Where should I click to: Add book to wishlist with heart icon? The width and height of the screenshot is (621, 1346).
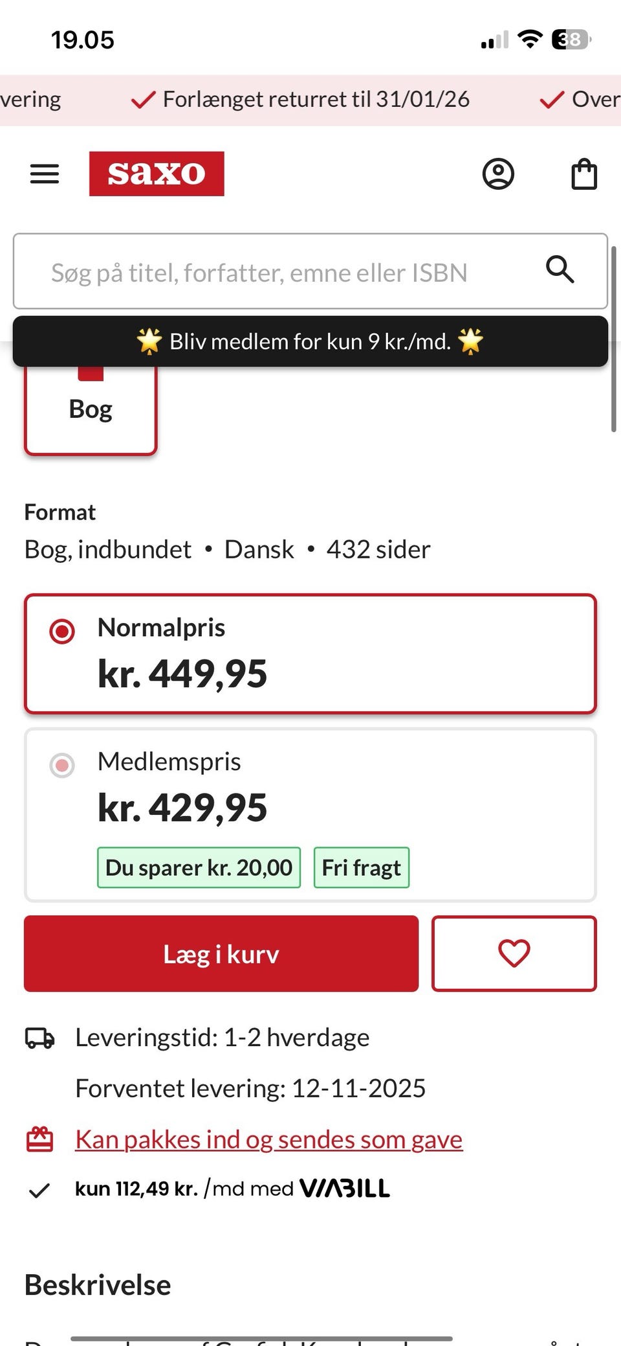(514, 953)
